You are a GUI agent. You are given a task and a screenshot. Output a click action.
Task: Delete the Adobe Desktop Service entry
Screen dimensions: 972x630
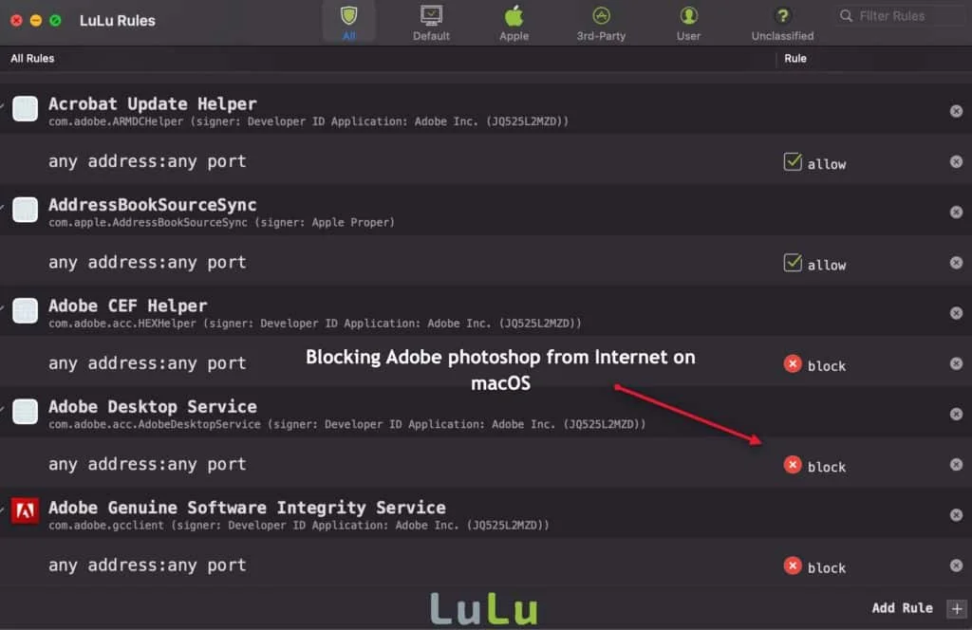[956, 414]
